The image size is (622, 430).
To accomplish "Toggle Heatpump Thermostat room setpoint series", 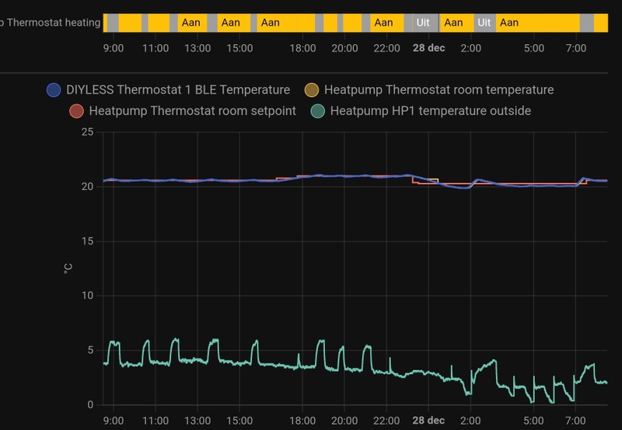I will [x=183, y=111].
